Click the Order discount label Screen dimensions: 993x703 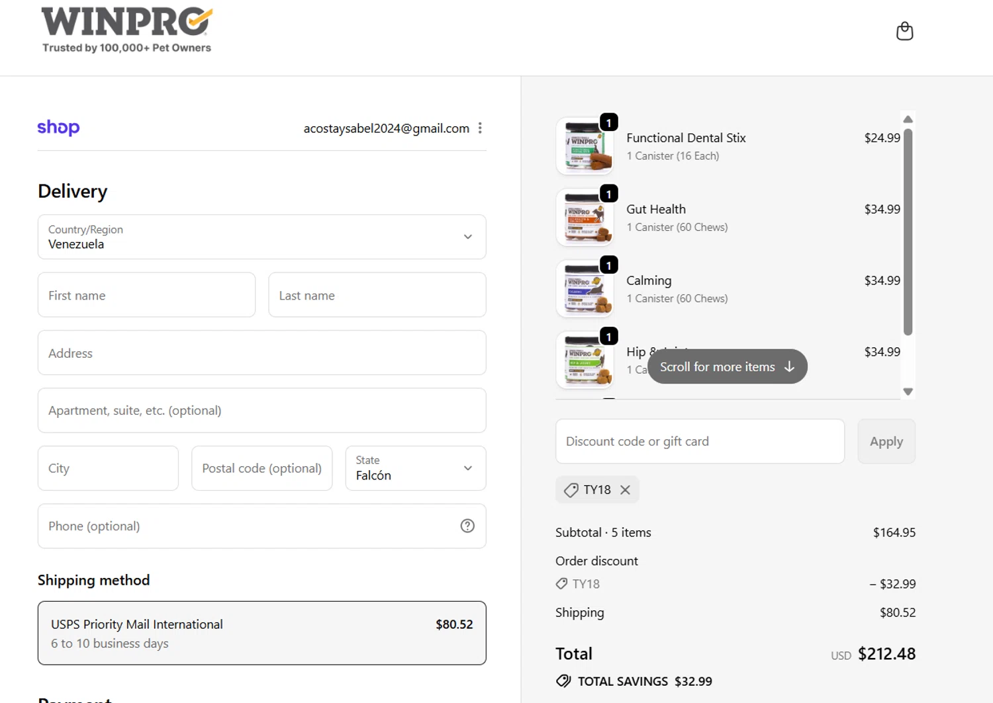[596, 561]
